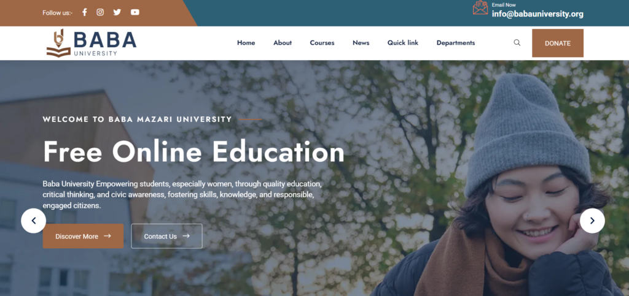Viewport: 629px width, 296px height.
Task: Click the Contact Us button
Action: [x=166, y=236]
